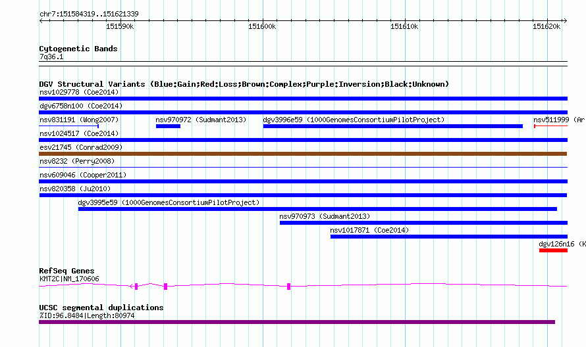Select the dgv6758n100 (Coe2014) variant bar
The width and height of the screenshot is (586, 347).
click(x=303, y=112)
